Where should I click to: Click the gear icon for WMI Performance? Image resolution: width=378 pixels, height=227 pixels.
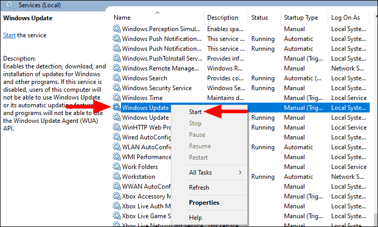[x=117, y=157]
